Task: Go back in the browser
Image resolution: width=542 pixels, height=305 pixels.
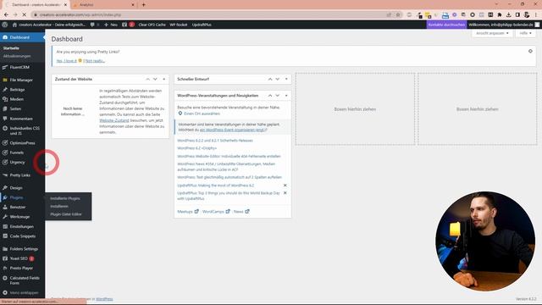Action: point(6,15)
